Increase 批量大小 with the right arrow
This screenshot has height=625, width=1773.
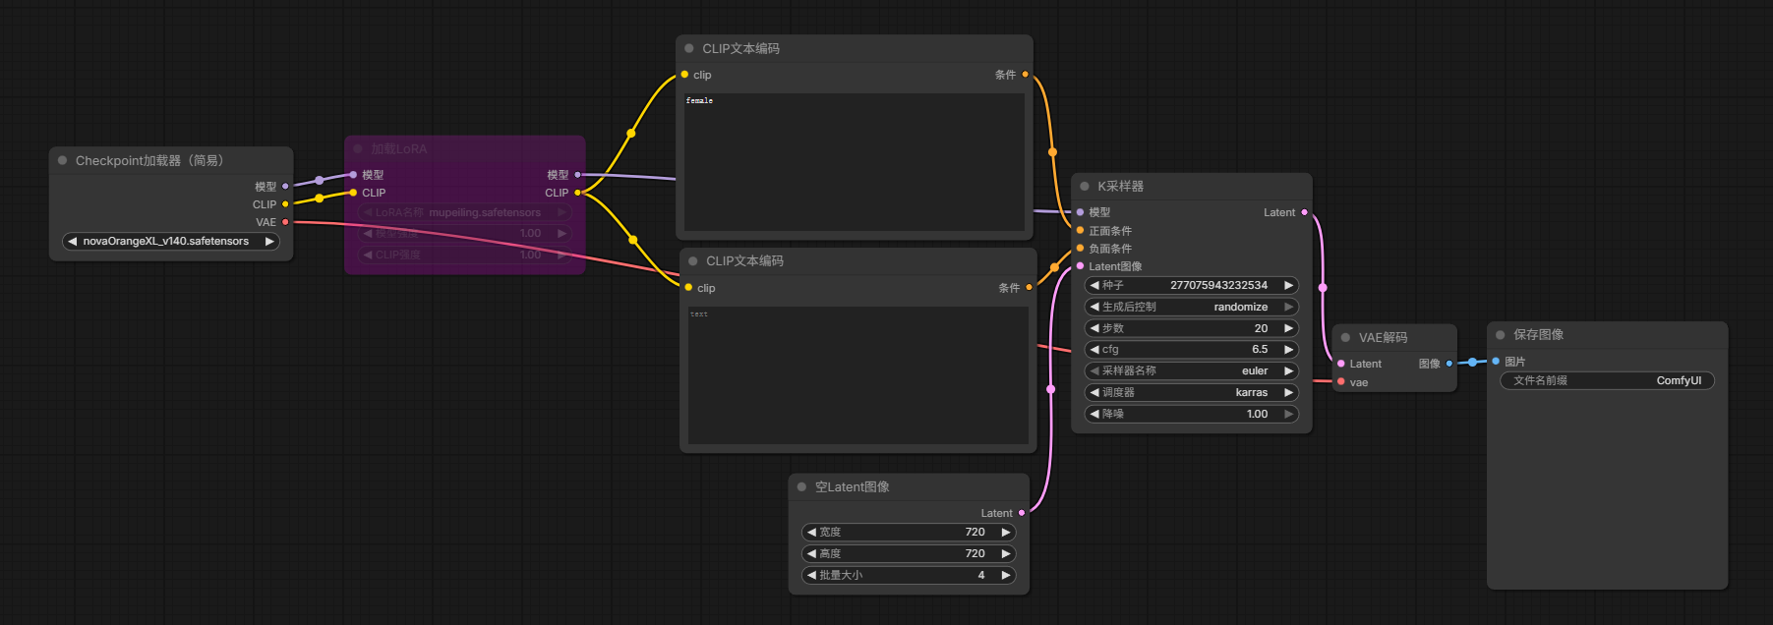click(x=1006, y=576)
